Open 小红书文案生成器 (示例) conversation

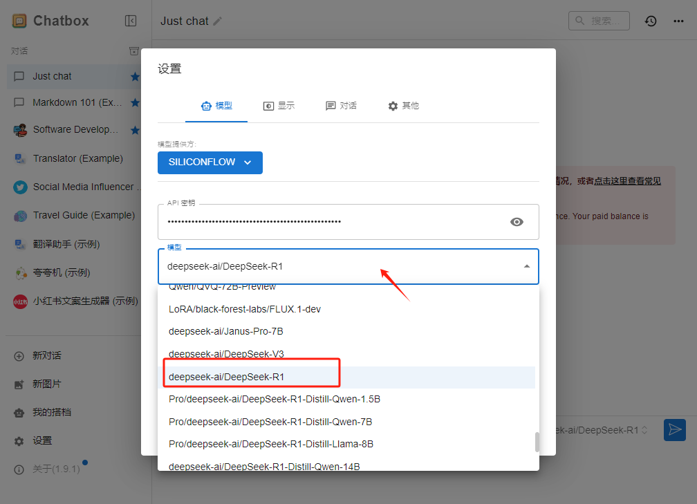tap(74, 301)
